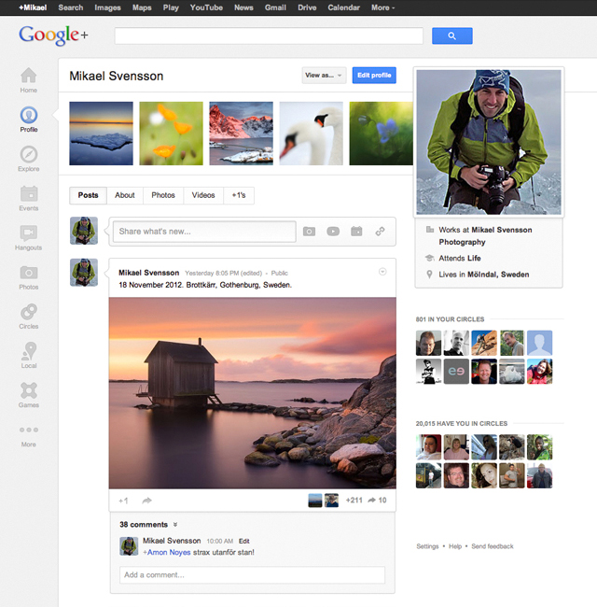
Task: Attach a video using share box play icon
Action: pos(333,232)
